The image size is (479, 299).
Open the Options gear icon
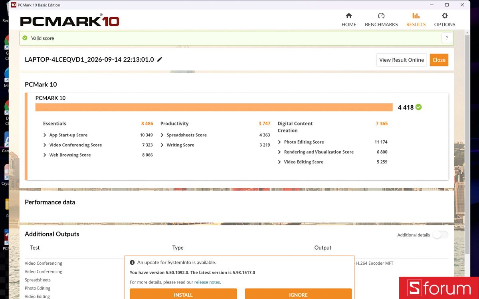[x=445, y=16]
